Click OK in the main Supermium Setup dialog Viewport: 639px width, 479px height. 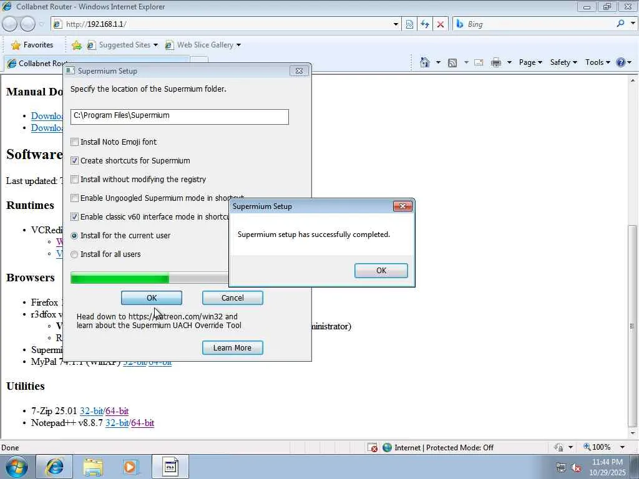[152, 298]
